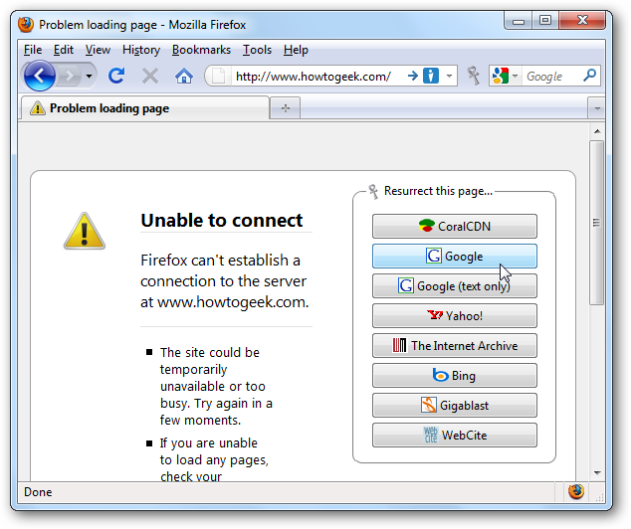Click the Firefox icon in status bar
This screenshot has height=529, width=631.
coord(576,491)
